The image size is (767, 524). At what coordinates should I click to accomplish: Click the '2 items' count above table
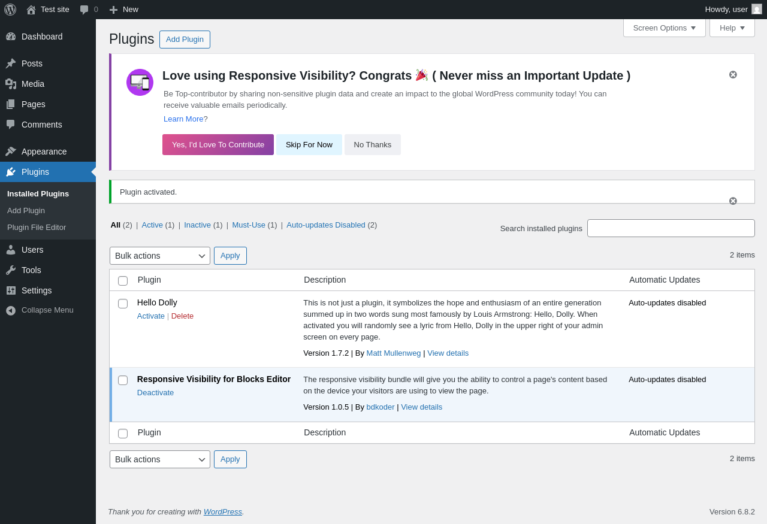click(742, 255)
